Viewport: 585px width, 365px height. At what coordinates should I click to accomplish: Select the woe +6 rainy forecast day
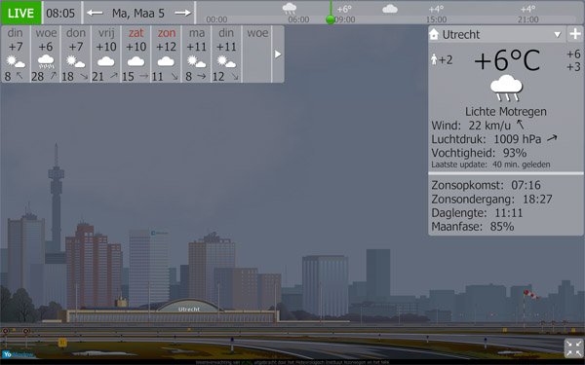(x=46, y=54)
